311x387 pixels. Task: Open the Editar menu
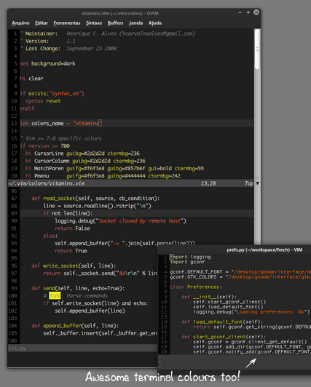click(42, 23)
